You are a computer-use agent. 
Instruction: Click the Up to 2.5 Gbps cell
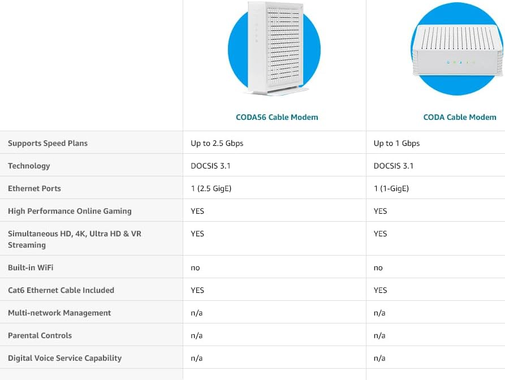(217, 143)
